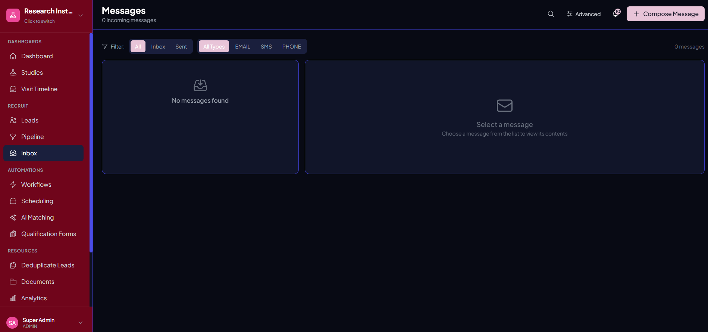Open Documents resources
Viewport: 708px width, 332px height.
pos(44,282)
